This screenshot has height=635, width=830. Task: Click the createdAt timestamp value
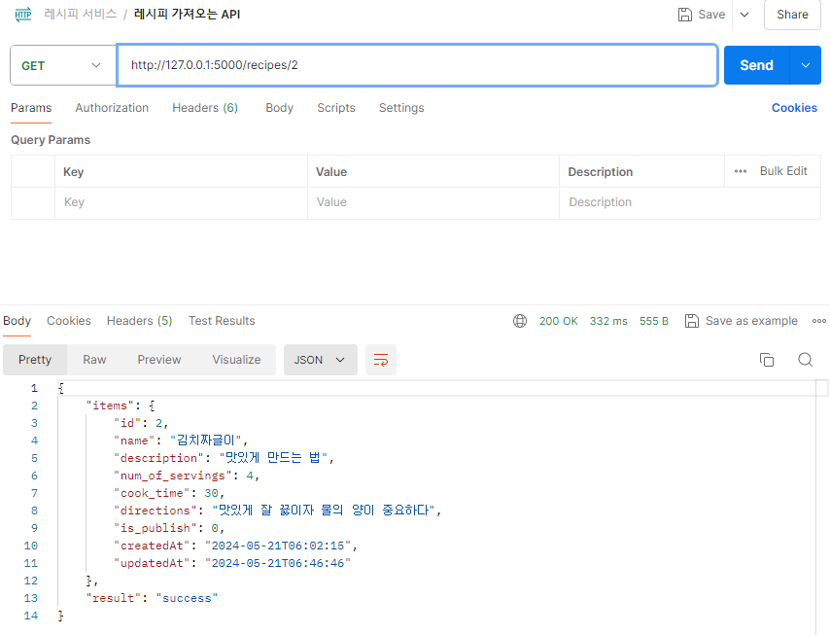coord(278,547)
